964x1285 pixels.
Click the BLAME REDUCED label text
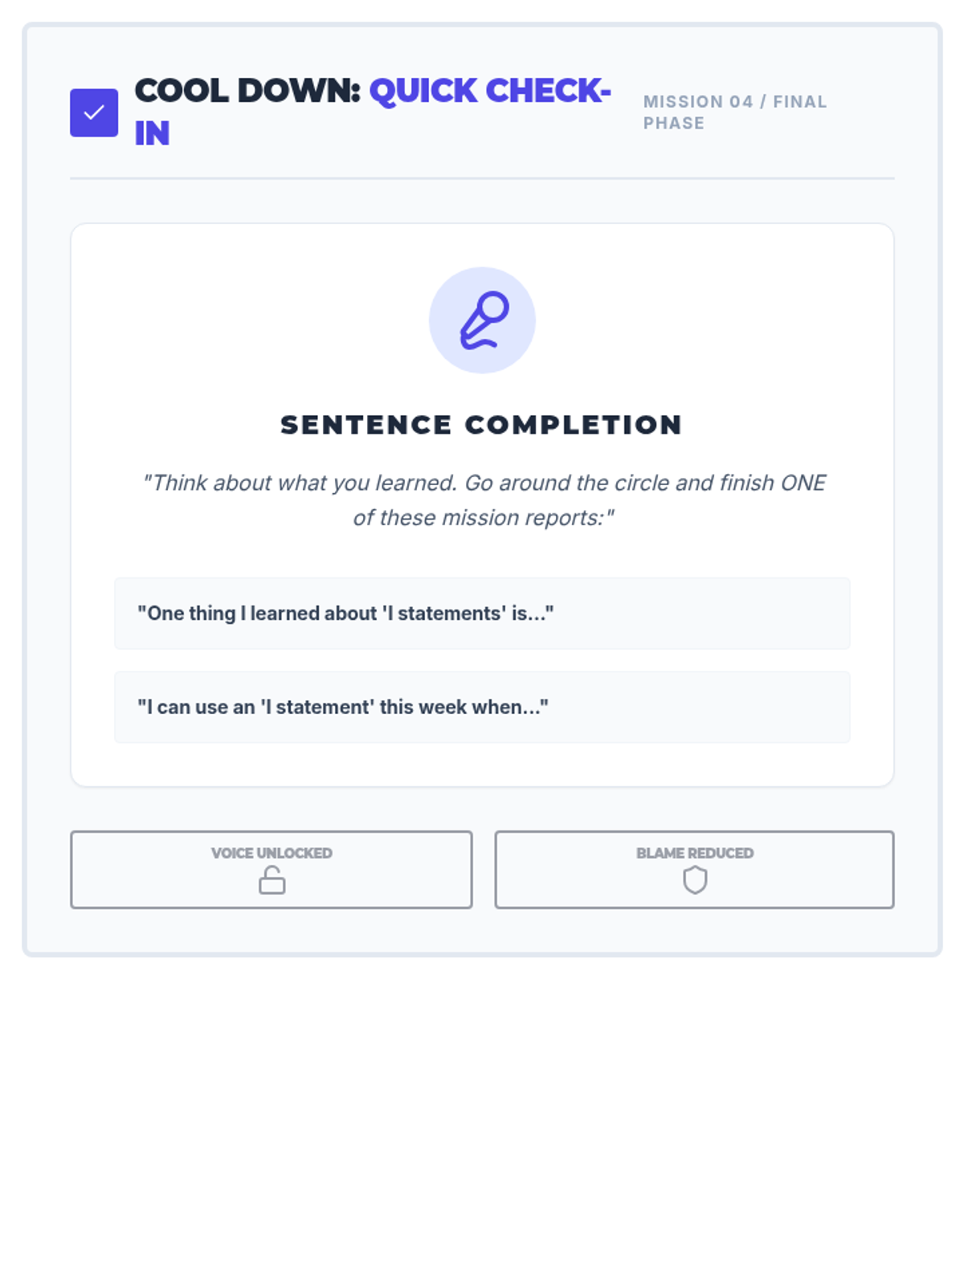(695, 853)
